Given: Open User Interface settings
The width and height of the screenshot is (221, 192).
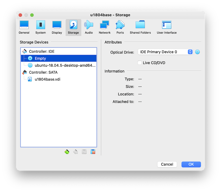Looking at the screenshot, I should click(x=167, y=27).
